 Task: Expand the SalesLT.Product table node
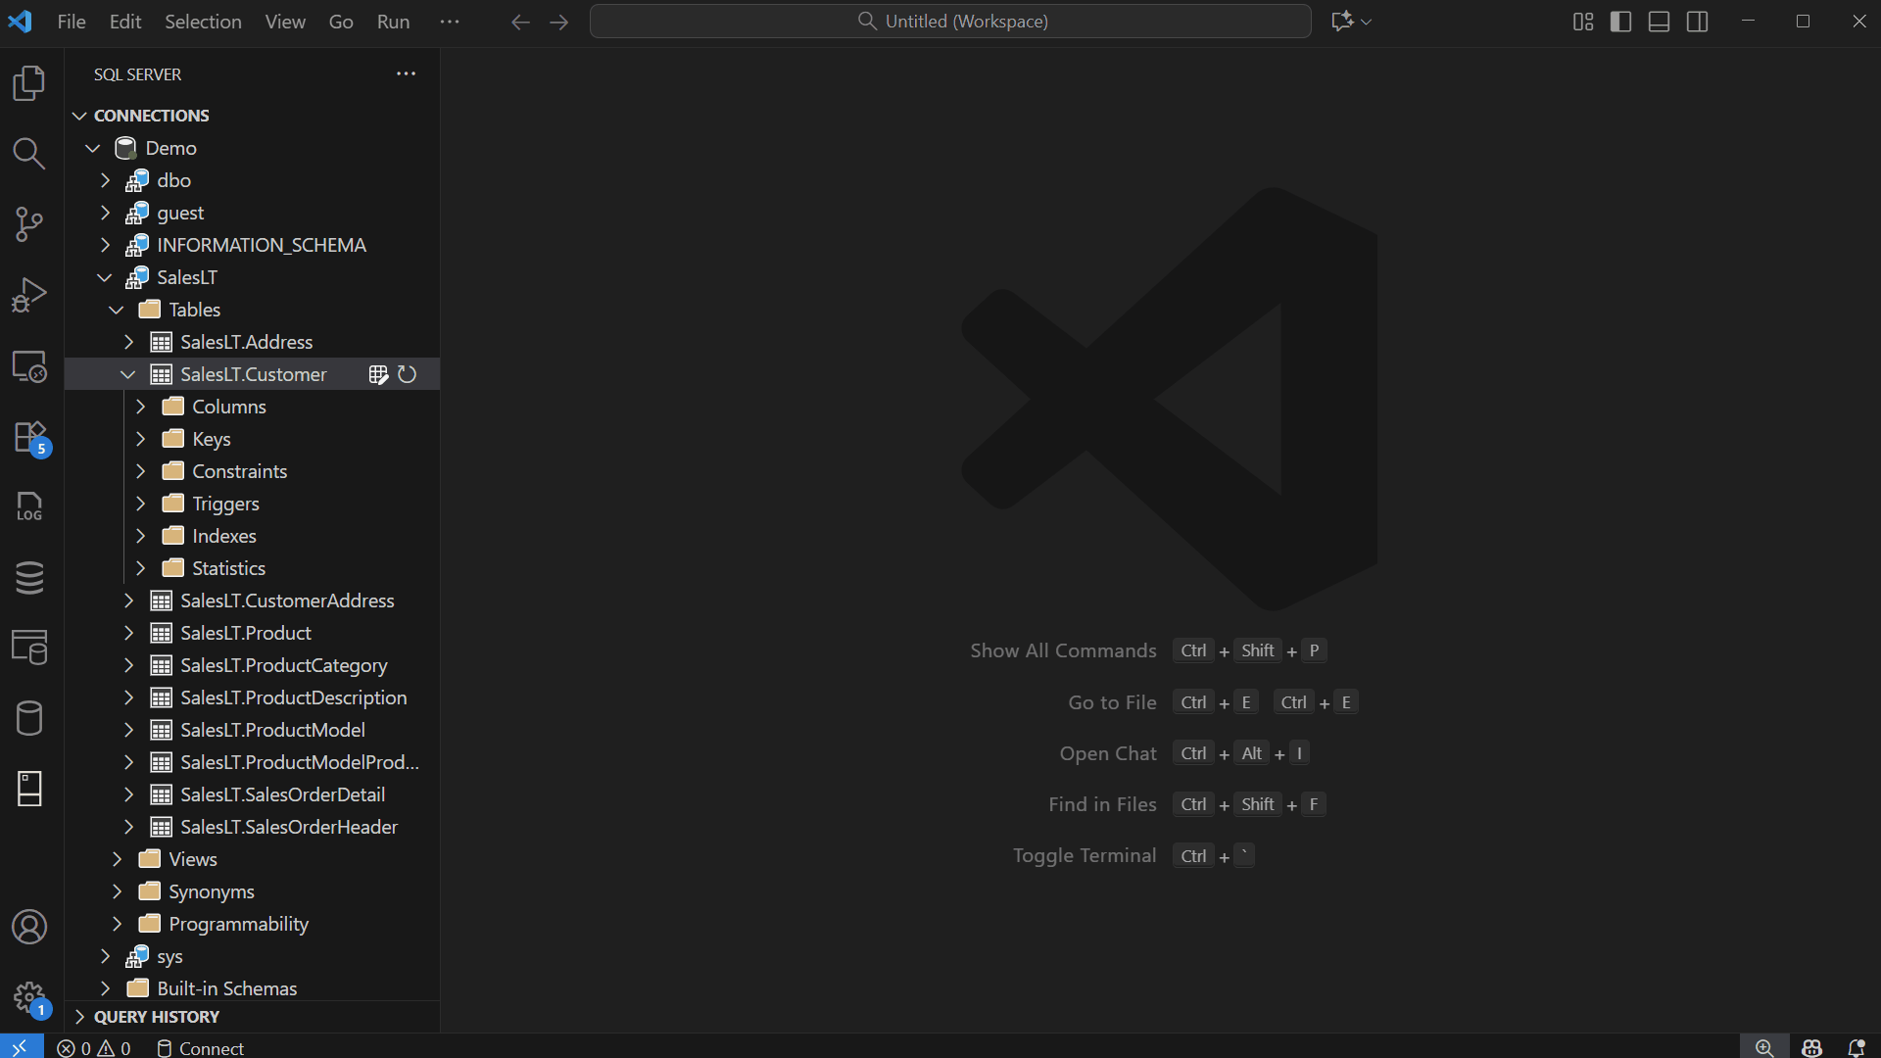[x=127, y=633]
